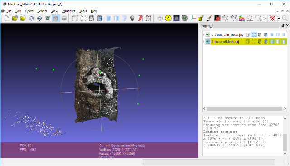The height and width of the screenshot is (166, 290).
Task: Open the Render menu
Action: click(x=42, y=11)
